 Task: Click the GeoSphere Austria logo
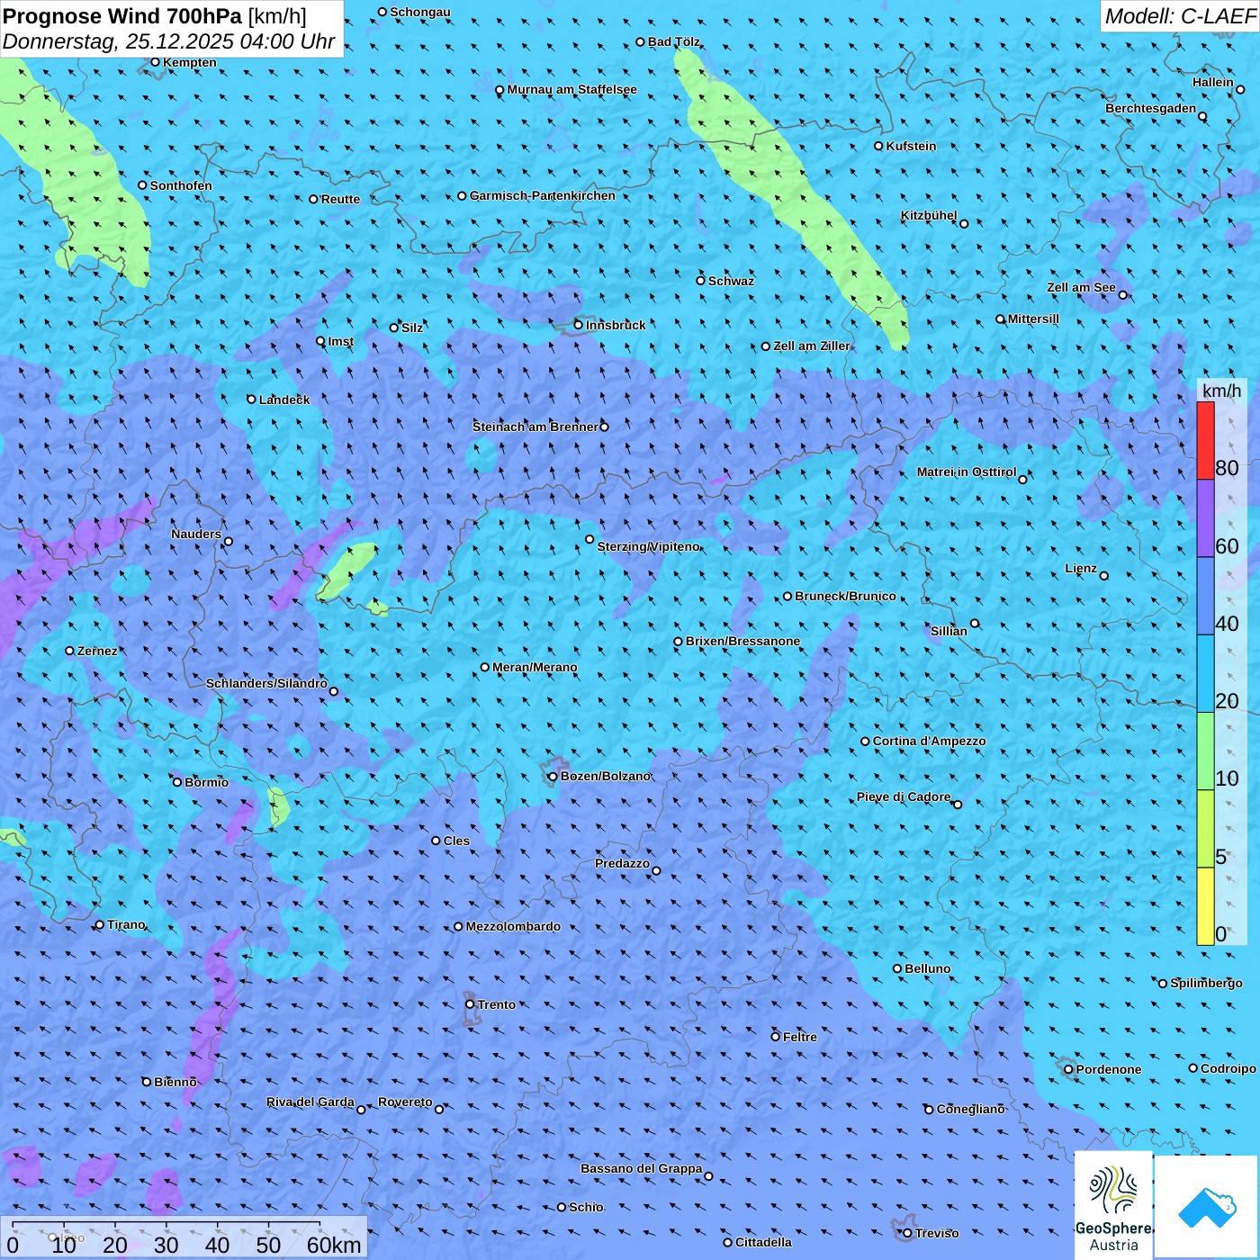[x=1113, y=1206]
